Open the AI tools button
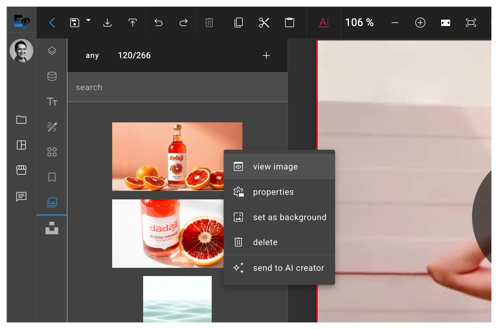The height and width of the screenshot is (329, 498). coord(324,22)
